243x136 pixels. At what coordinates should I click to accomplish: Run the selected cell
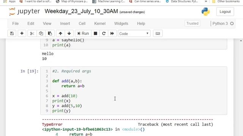pos(83,34)
